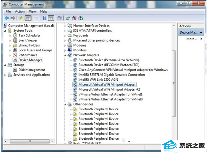Image resolution: width=207 pixels, height=153 pixels.
Task: Select VMware Virtual Ethernet Adapter for VMnet8
Action: click(x=110, y=99)
